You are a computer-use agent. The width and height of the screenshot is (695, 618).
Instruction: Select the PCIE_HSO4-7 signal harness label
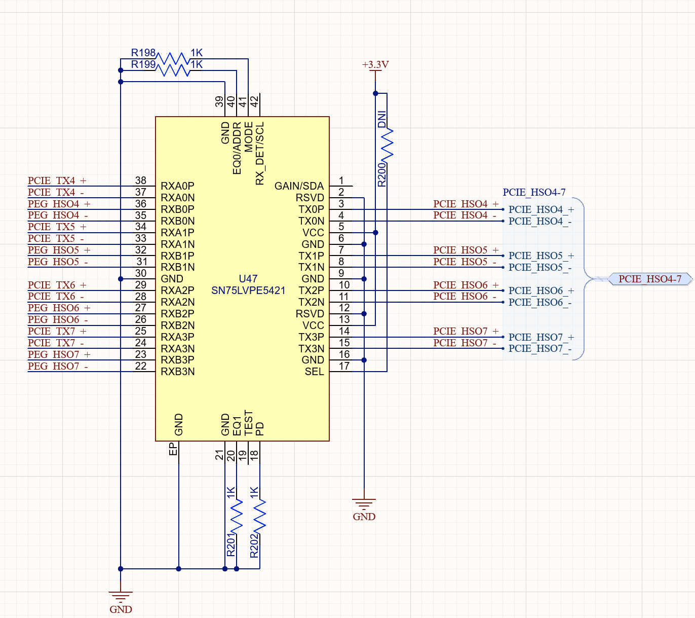click(x=534, y=192)
